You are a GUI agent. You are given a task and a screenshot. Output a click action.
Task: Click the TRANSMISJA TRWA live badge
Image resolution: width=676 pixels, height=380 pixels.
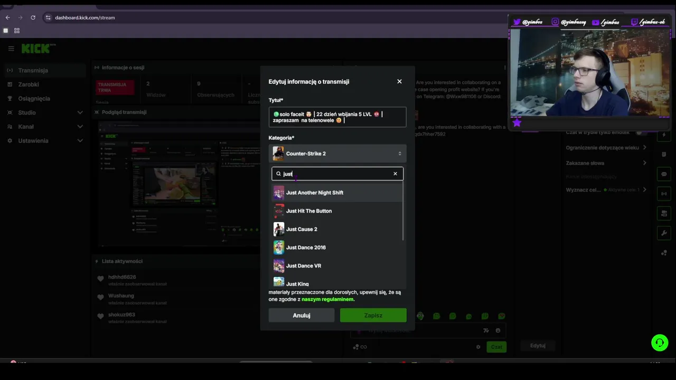pos(115,87)
